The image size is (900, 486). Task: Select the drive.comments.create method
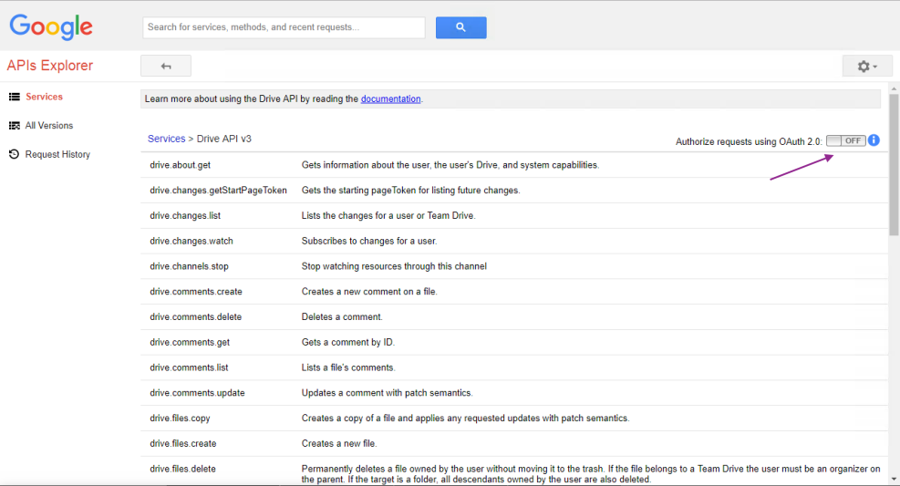pyautogui.click(x=196, y=292)
